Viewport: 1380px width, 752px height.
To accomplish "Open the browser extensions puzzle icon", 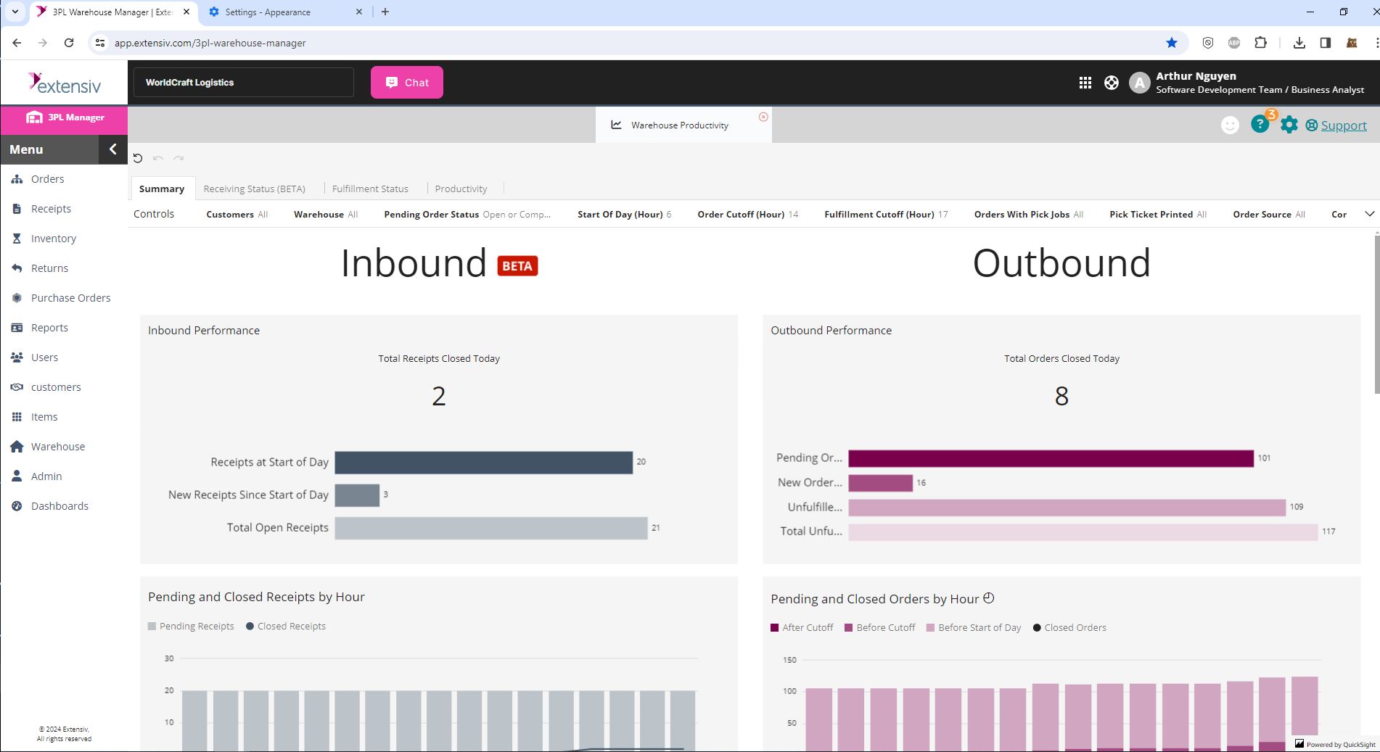I will pyautogui.click(x=1261, y=43).
